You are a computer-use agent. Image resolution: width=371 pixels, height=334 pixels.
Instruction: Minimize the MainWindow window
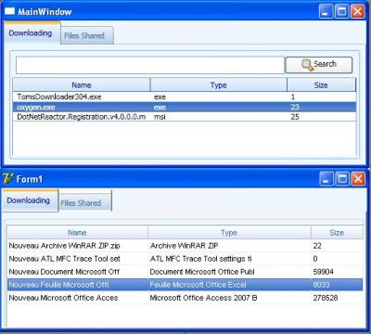pos(326,12)
